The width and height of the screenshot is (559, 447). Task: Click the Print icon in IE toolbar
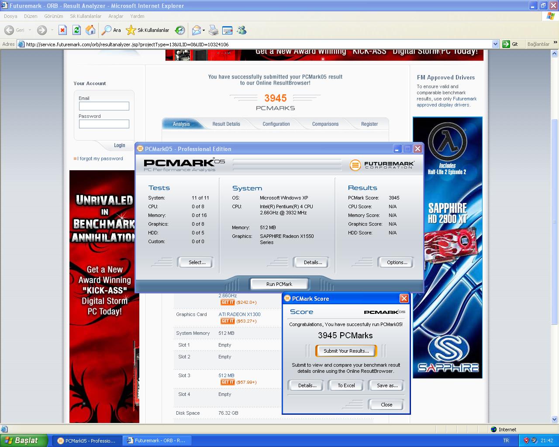[x=213, y=30]
